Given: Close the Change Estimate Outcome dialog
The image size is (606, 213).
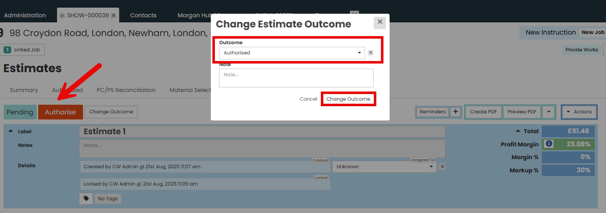Looking at the screenshot, I should coord(380,22).
